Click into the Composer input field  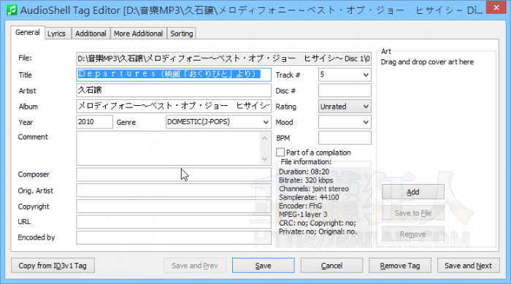click(x=174, y=174)
